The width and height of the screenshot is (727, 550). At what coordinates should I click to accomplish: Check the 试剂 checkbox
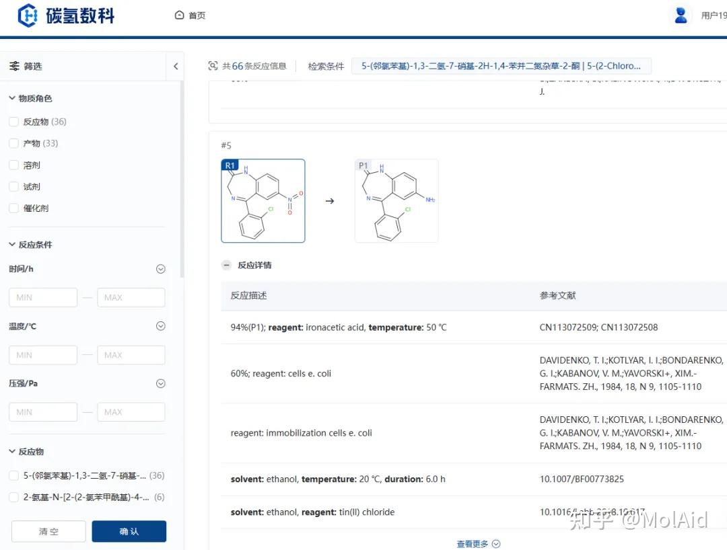pos(14,186)
